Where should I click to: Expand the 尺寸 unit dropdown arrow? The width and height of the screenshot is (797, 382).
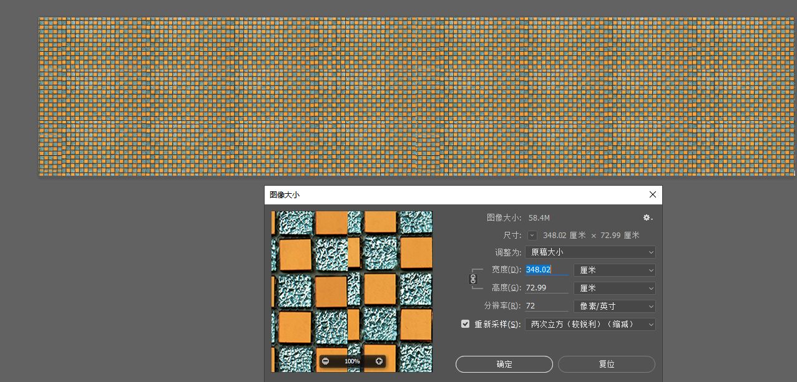(532, 236)
